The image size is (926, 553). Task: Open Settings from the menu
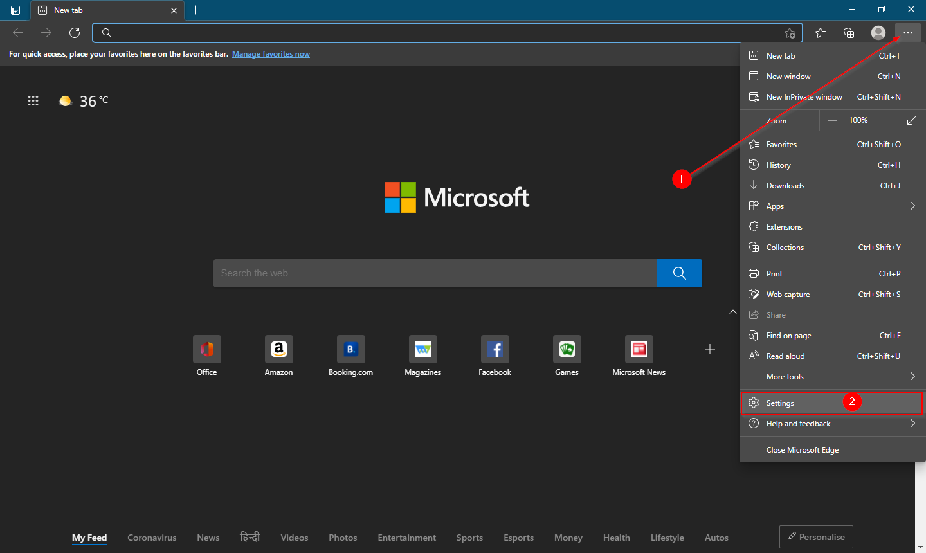pyautogui.click(x=833, y=403)
